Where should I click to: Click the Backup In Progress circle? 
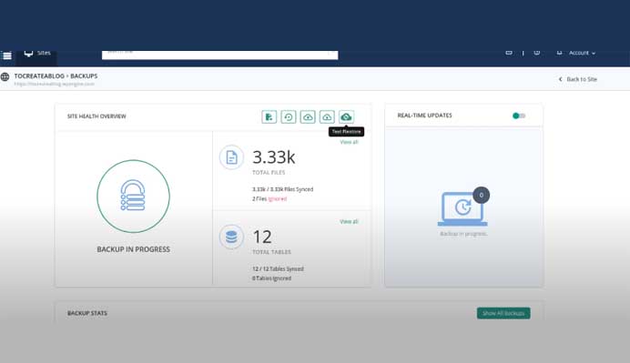(134, 197)
